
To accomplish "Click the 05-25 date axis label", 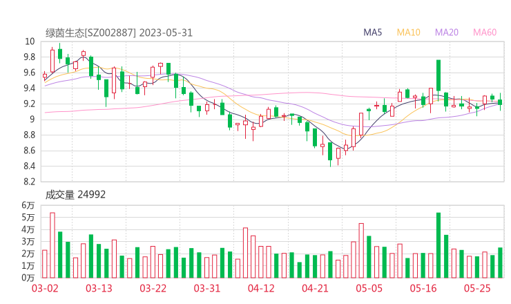I will coord(477,288).
